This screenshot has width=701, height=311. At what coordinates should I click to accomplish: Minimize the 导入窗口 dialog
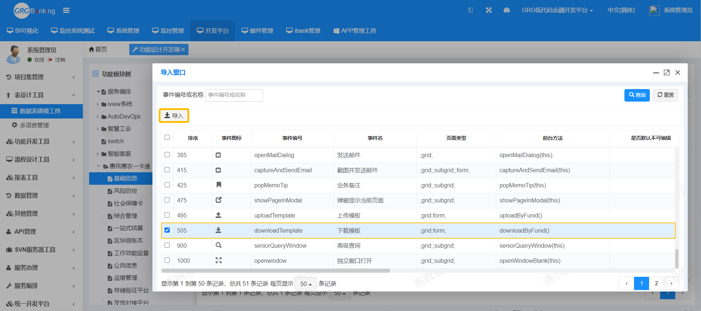656,73
